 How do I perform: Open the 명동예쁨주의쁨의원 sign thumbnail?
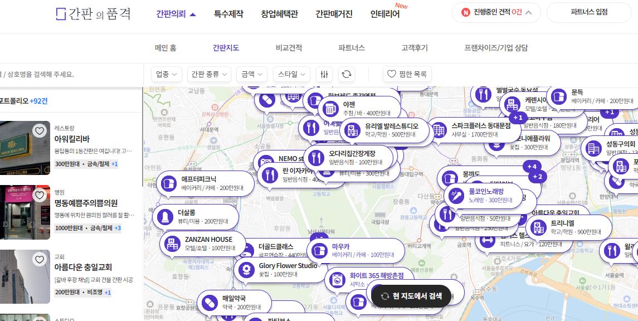[x=25, y=212]
